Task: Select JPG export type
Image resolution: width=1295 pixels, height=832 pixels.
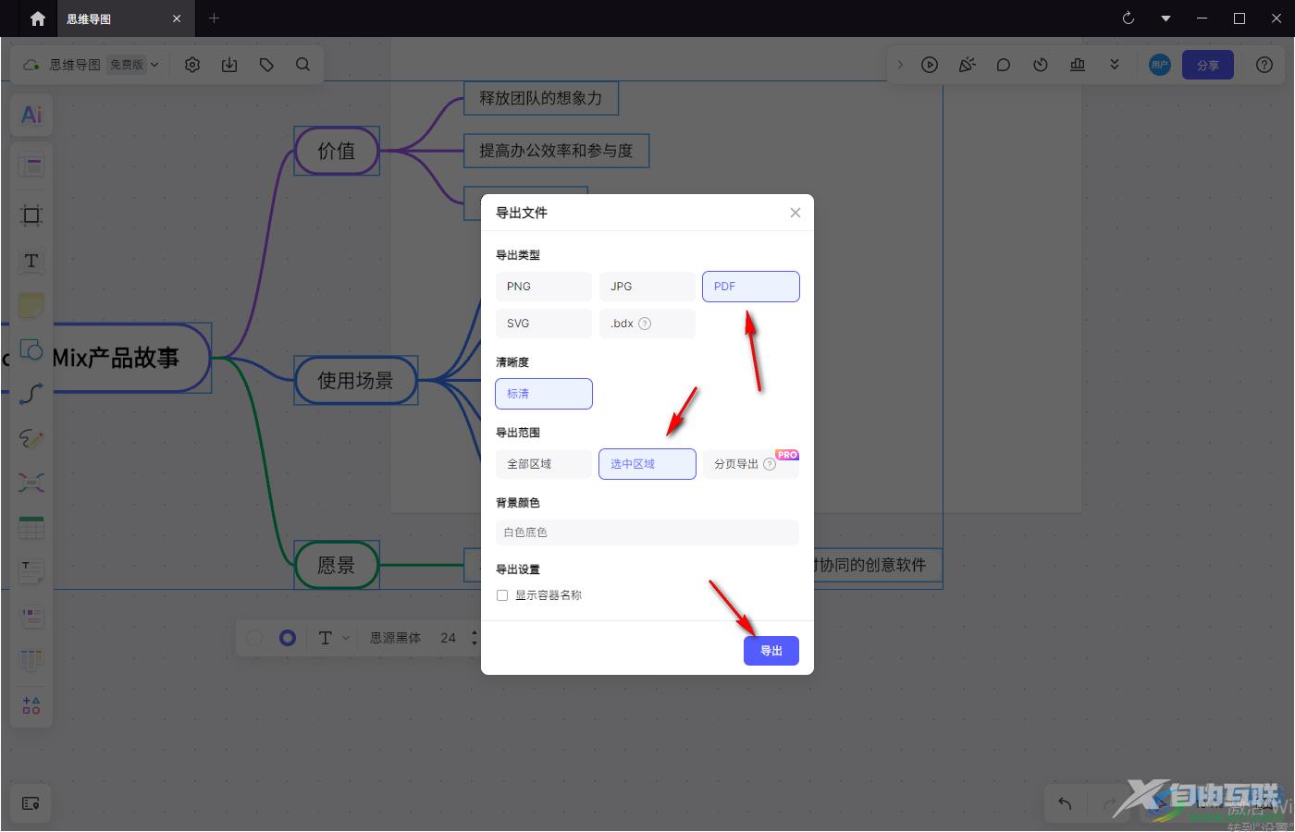Action: [647, 287]
